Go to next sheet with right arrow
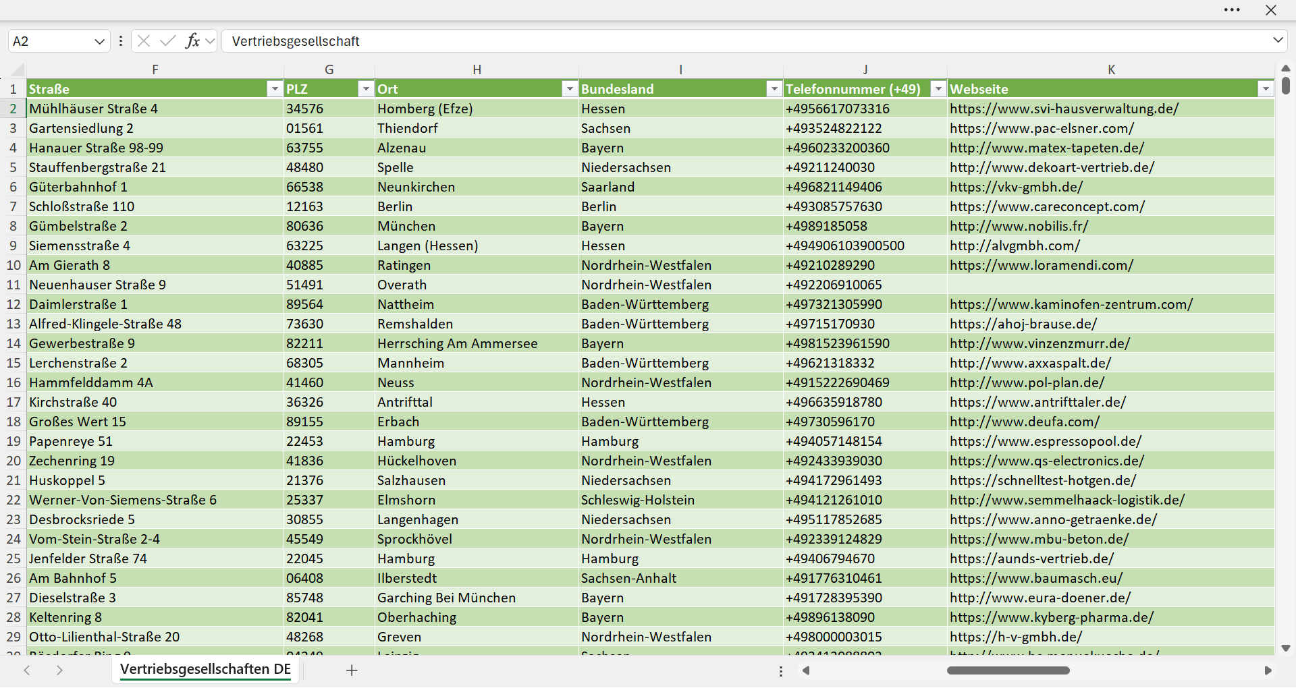Viewport: 1296px width, 688px height. pyautogui.click(x=59, y=670)
